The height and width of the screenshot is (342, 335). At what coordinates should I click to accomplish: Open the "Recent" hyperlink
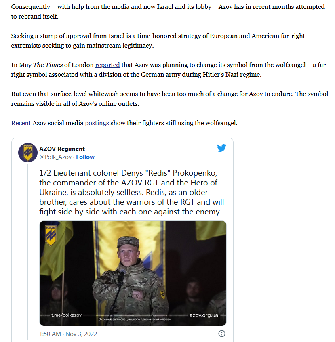[x=21, y=123]
